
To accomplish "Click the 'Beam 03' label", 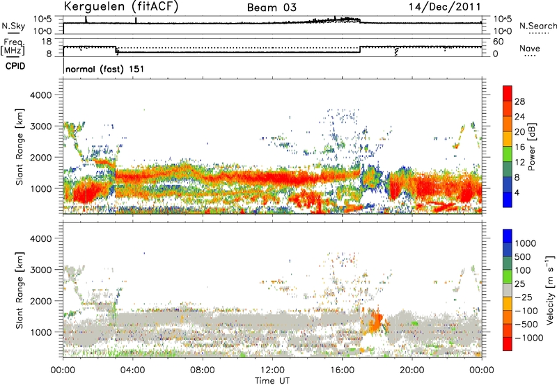I will click(x=272, y=8).
